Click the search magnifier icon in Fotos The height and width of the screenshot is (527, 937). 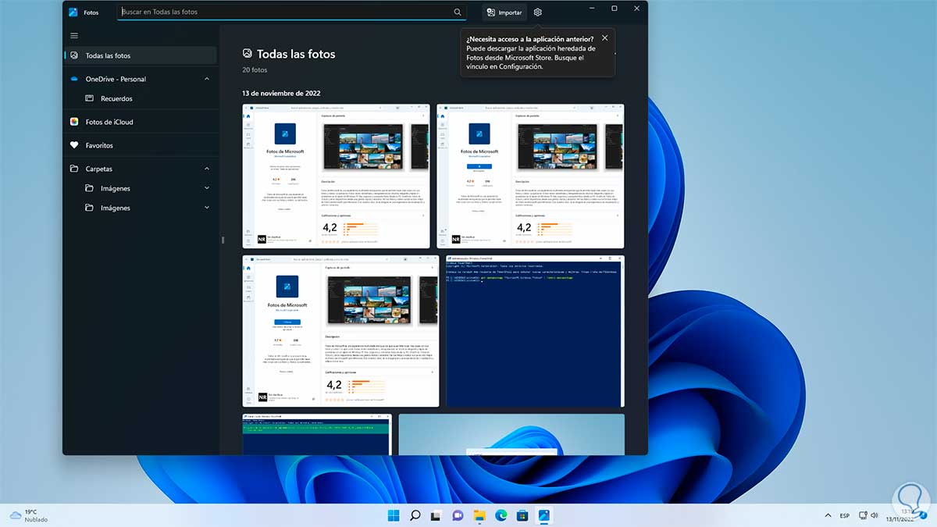tap(458, 12)
